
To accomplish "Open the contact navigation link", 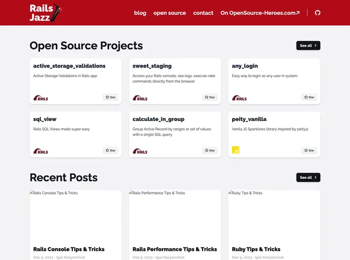I will click(x=203, y=13).
